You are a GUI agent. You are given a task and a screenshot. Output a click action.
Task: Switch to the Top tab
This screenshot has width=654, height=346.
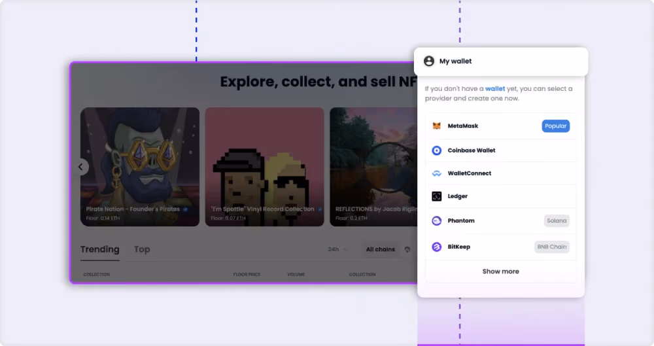click(x=142, y=249)
